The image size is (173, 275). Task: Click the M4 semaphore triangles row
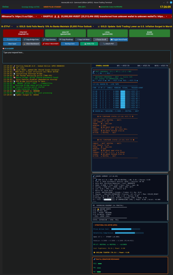(x=97, y=268)
